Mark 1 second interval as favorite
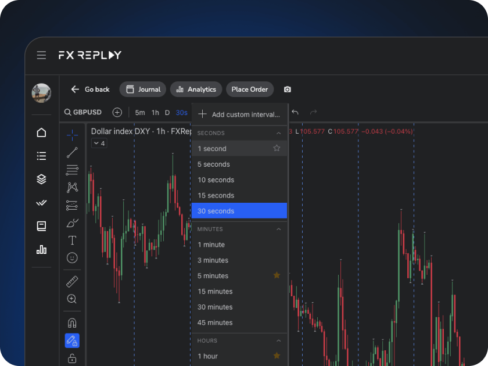Image resolution: width=488 pixels, height=366 pixels. click(x=278, y=149)
